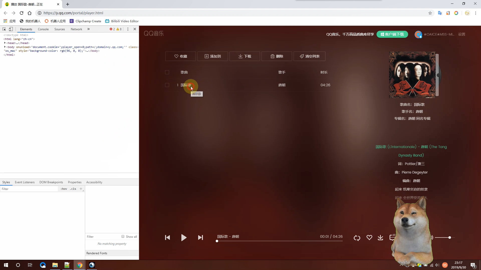Open the Sources tab
481x270 pixels.
click(60, 29)
